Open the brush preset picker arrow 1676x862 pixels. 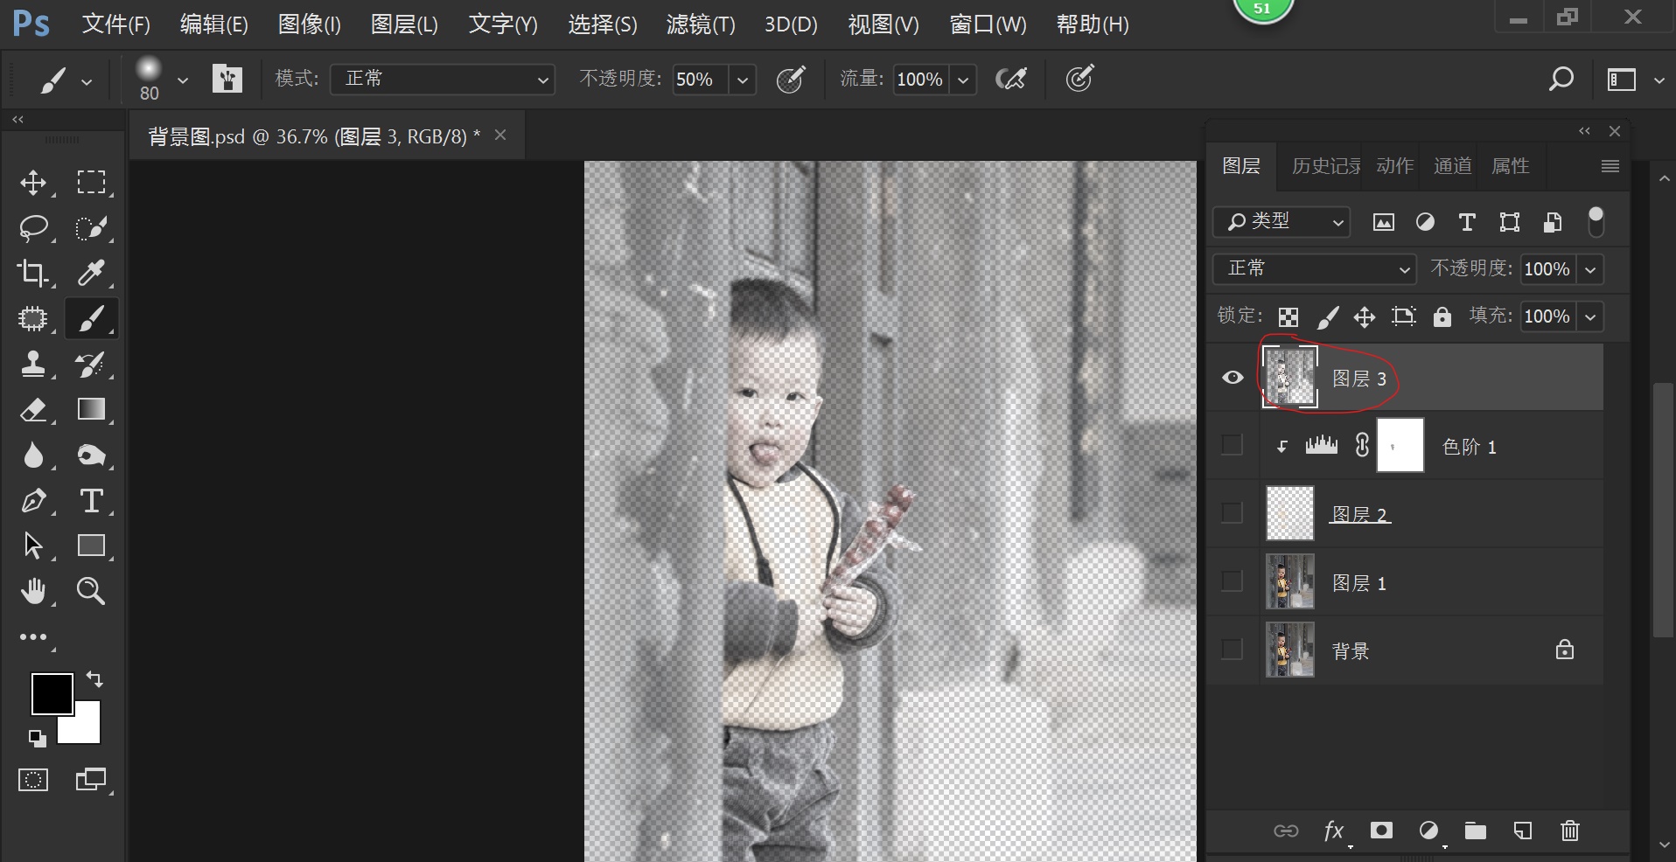coord(183,80)
